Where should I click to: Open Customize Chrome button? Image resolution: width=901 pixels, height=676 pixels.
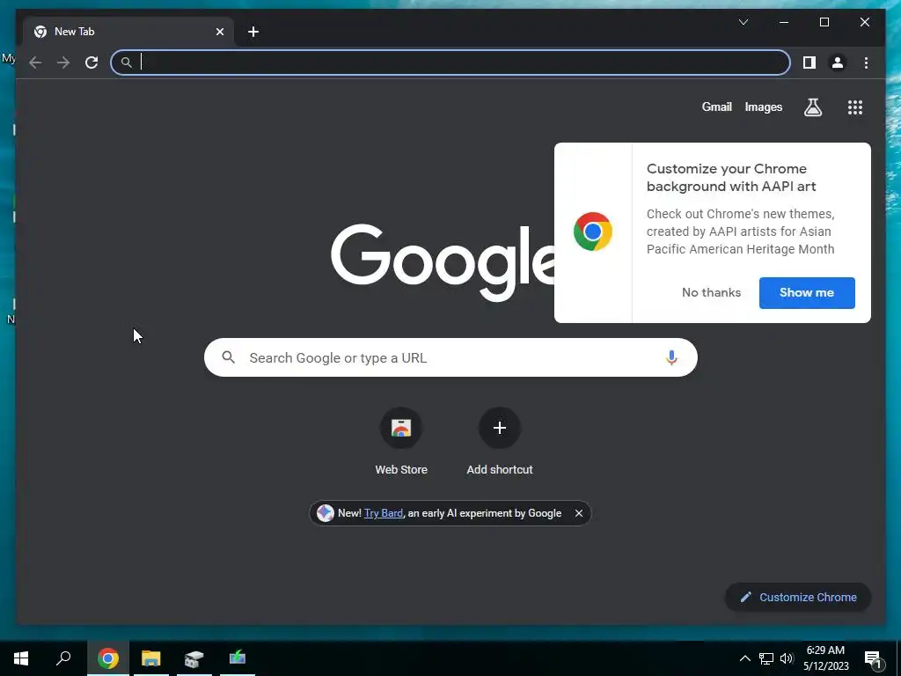click(798, 598)
